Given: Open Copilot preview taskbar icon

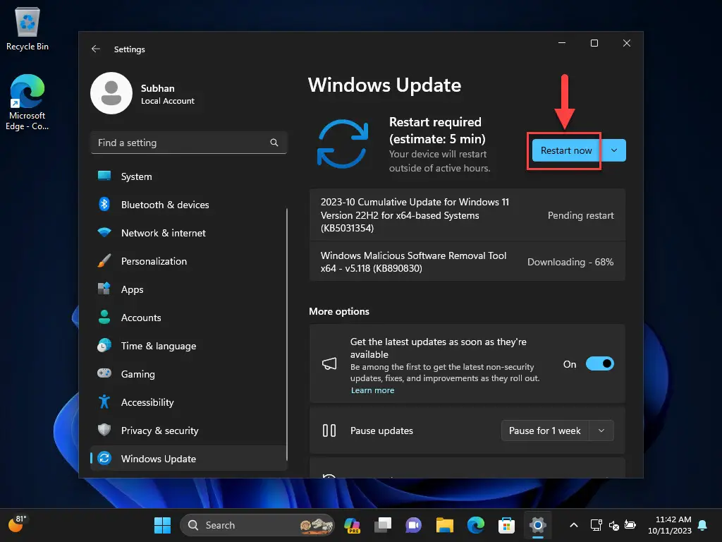Looking at the screenshot, I should click(353, 525).
